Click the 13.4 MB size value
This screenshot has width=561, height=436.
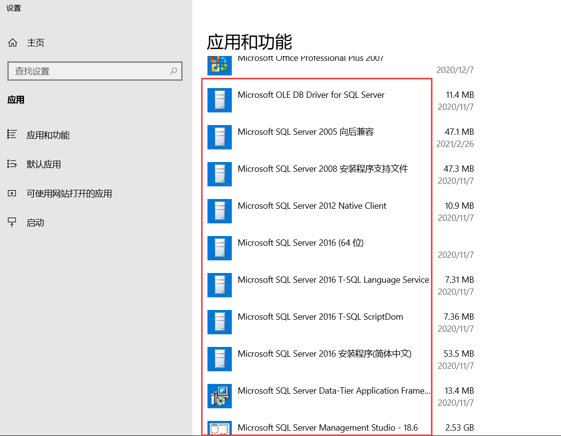459,391
